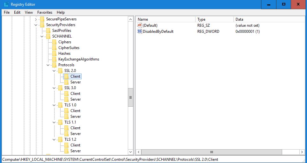Open the Help menu
Viewport: 307px width, 163px height.
click(x=61, y=12)
